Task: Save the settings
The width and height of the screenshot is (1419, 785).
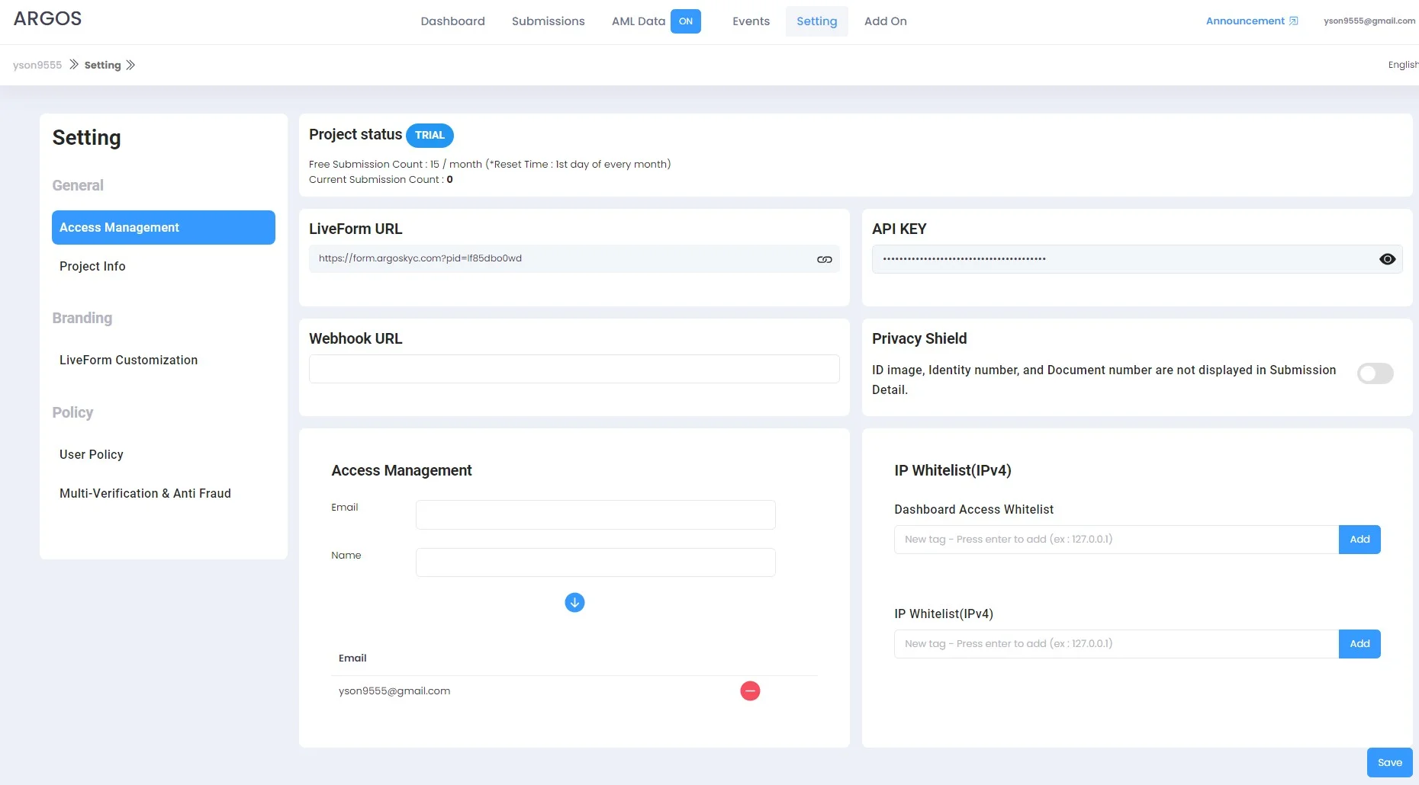Action: click(x=1389, y=762)
